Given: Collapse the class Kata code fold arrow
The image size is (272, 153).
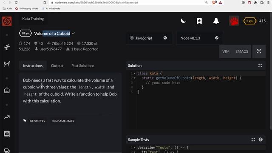Looking at the screenshot, I should (135, 74).
